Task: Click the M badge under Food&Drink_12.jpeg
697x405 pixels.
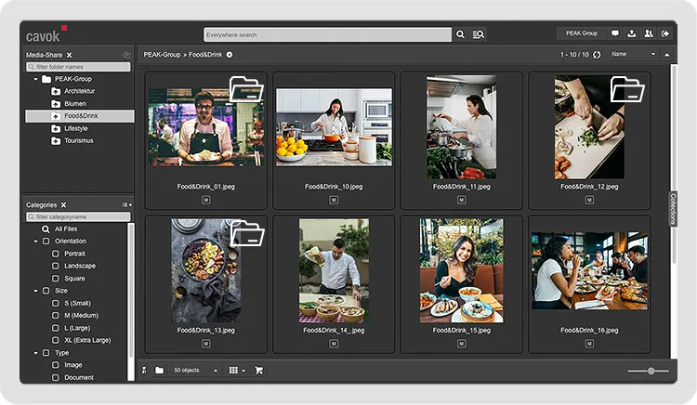Action: [x=589, y=201]
